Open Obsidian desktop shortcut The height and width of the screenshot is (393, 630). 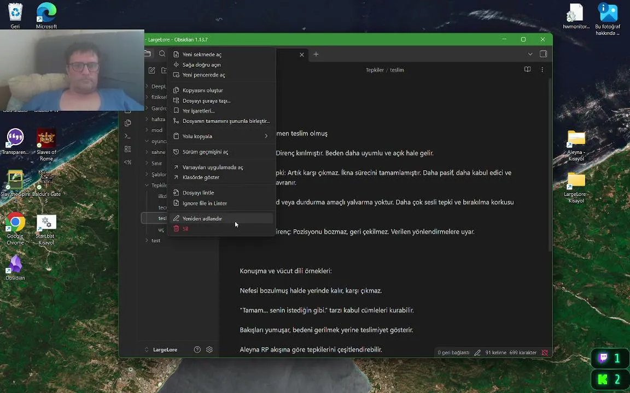(x=15, y=267)
